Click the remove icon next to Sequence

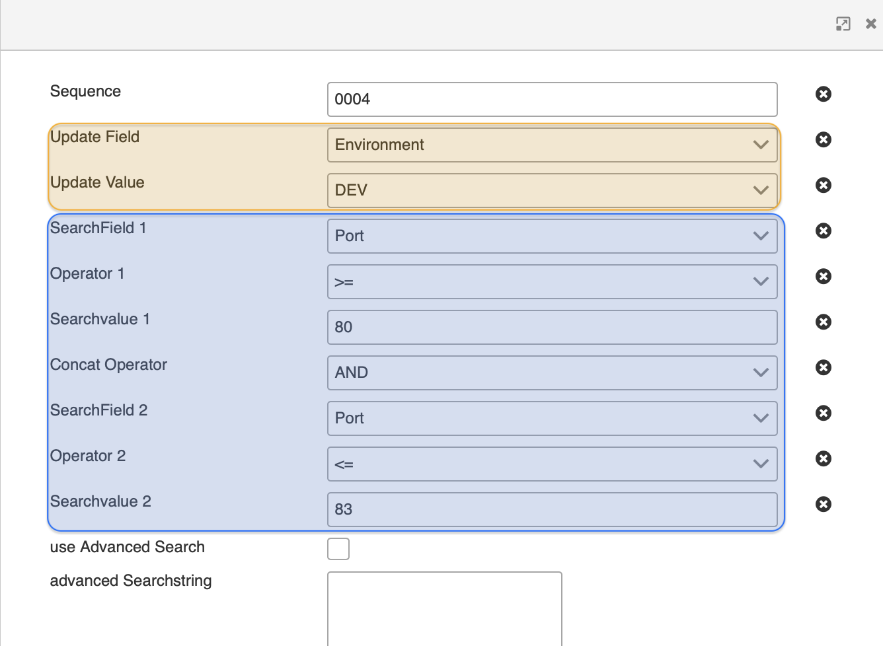pyautogui.click(x=823, y=94)
